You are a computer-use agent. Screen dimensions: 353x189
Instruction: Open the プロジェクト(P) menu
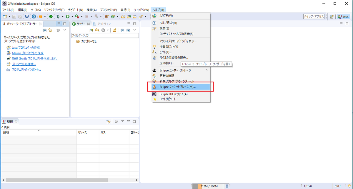pos(108,10)
